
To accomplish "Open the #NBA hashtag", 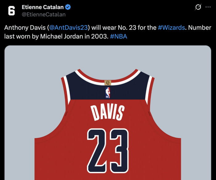I will 118,36.
